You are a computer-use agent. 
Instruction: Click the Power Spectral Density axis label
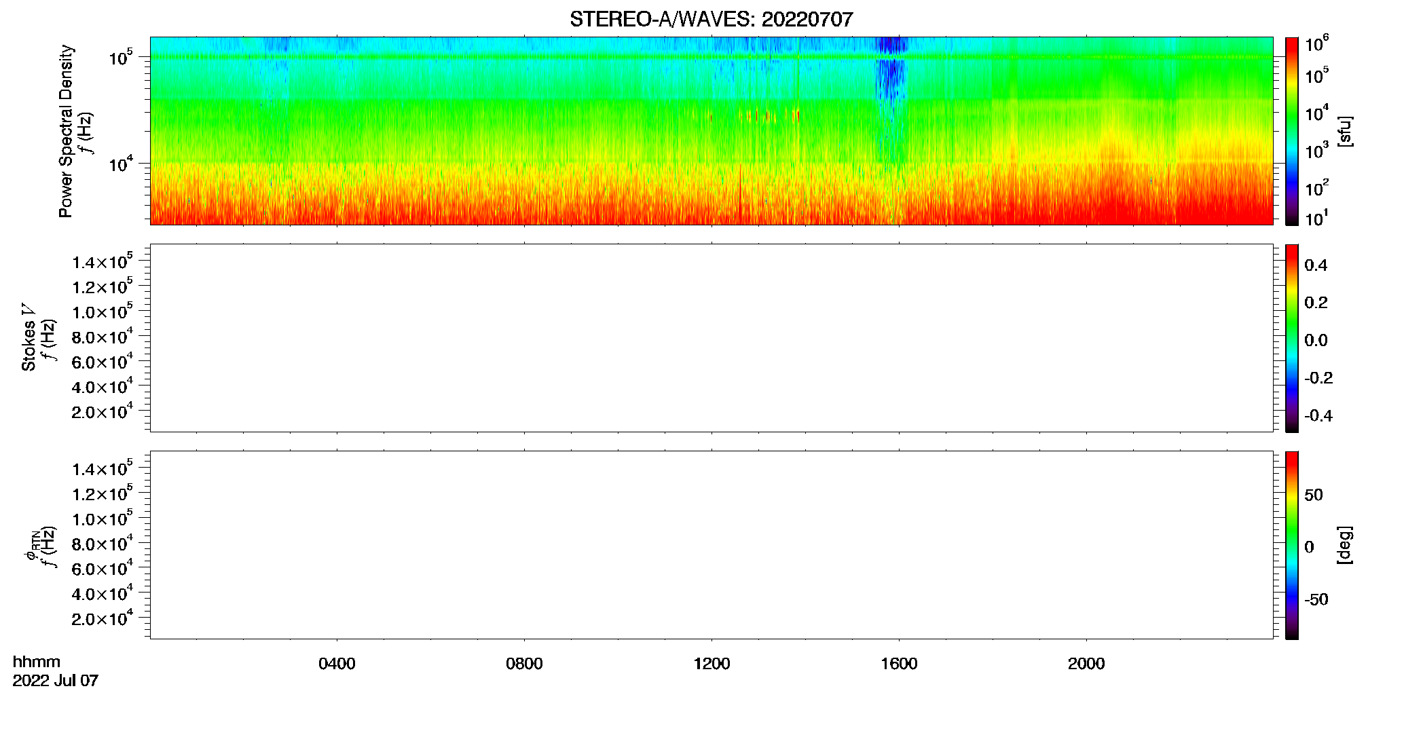(x=66, y=131)
